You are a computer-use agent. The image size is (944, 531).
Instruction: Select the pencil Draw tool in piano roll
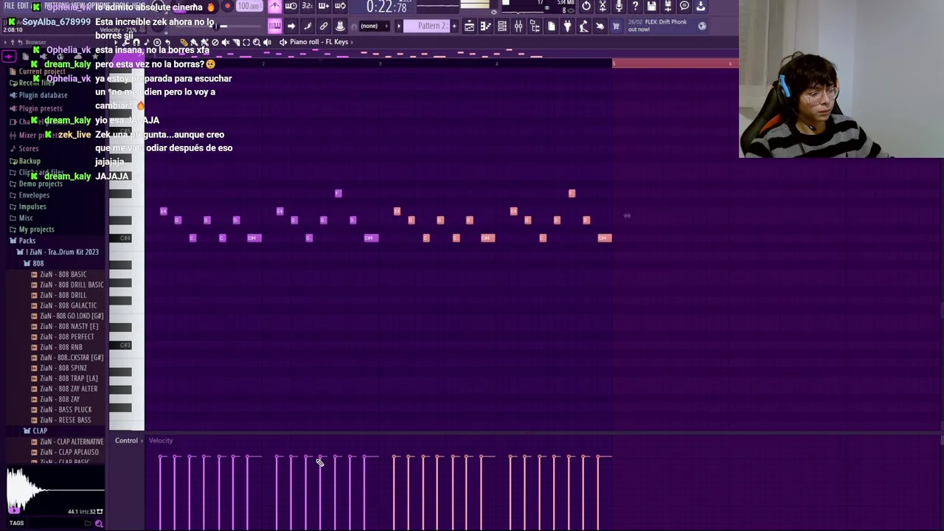(184, 42)
